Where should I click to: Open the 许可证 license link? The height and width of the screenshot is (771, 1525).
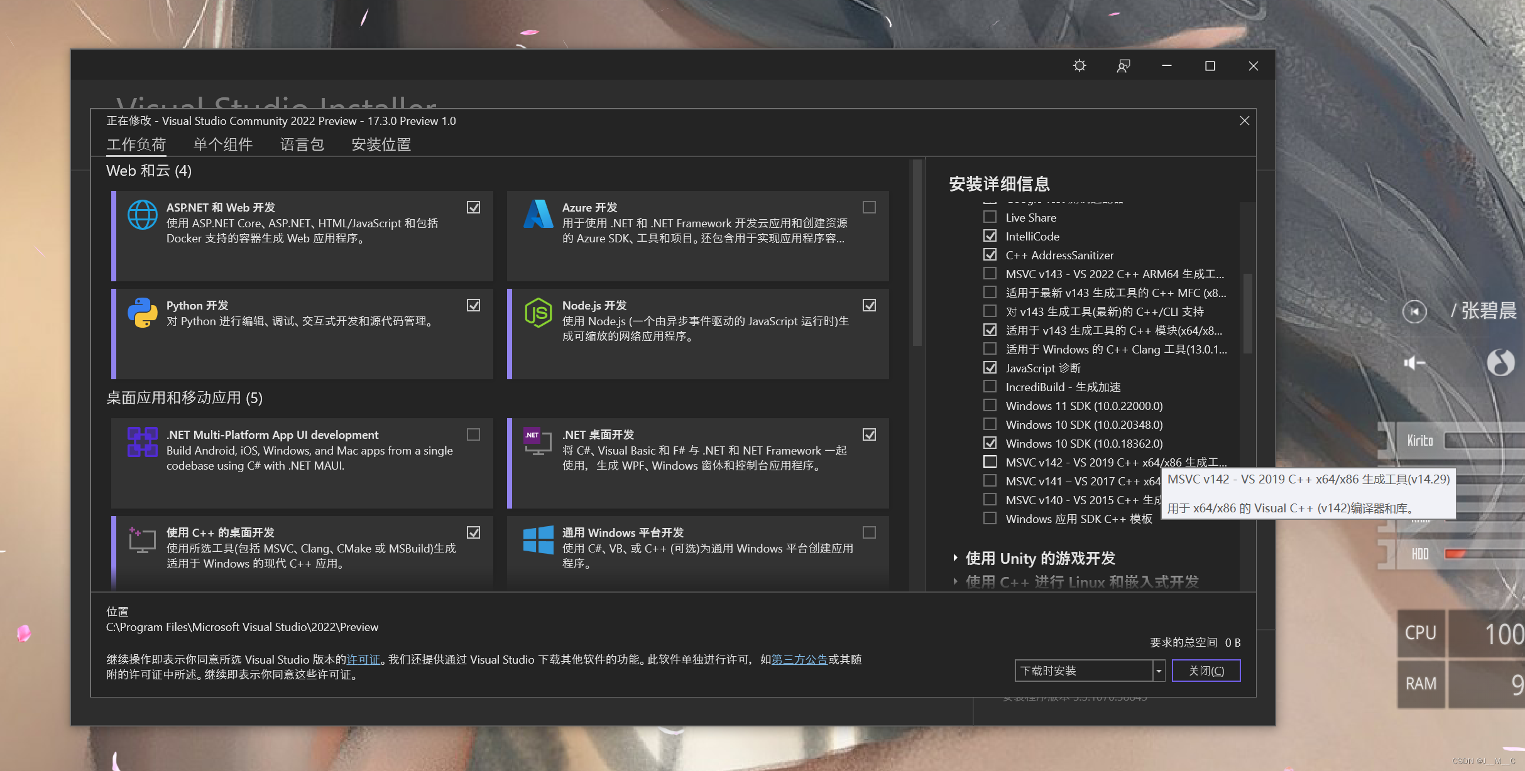(364, 659)
